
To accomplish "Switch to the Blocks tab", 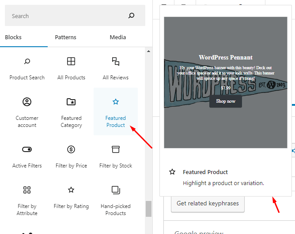I will click(x=13, y=37).
